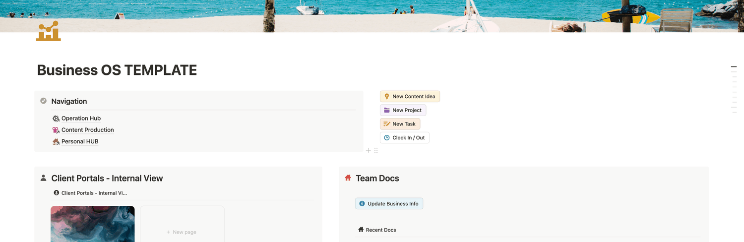The width and height of the screenshot is (744, 242).
Task: Click the red house icon beside Team Docs
Action: [x=348, y=178]
